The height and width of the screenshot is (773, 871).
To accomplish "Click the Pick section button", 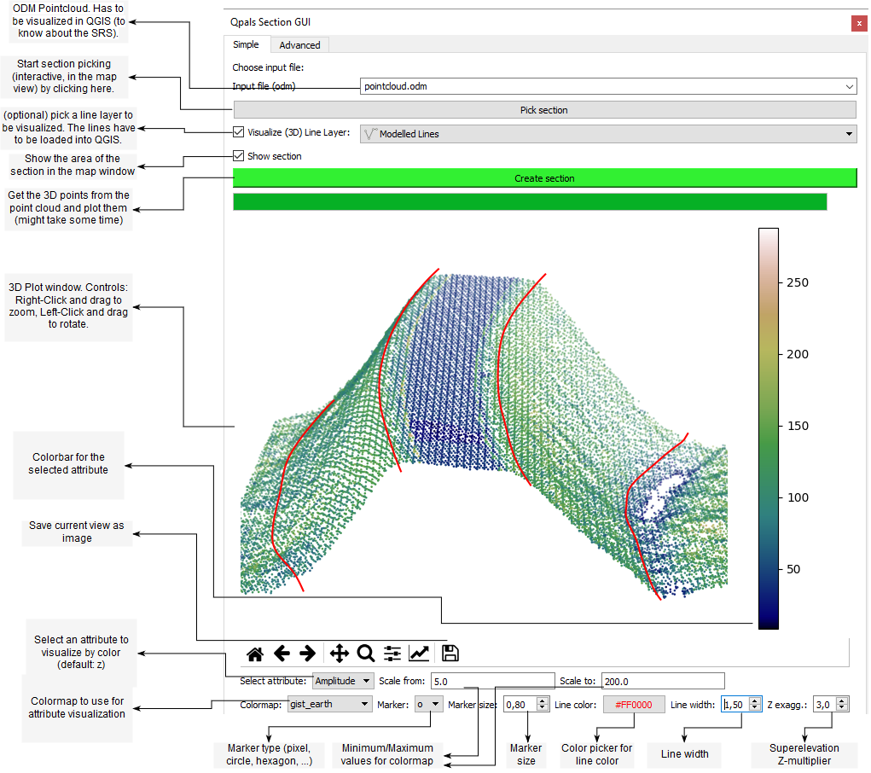I will 543,109.
